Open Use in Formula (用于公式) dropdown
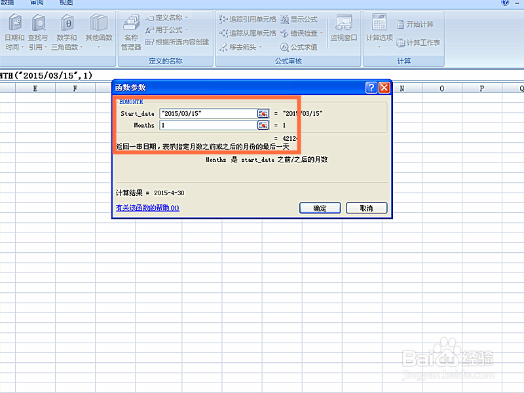The image size is (524, 393). pos(166,30)
